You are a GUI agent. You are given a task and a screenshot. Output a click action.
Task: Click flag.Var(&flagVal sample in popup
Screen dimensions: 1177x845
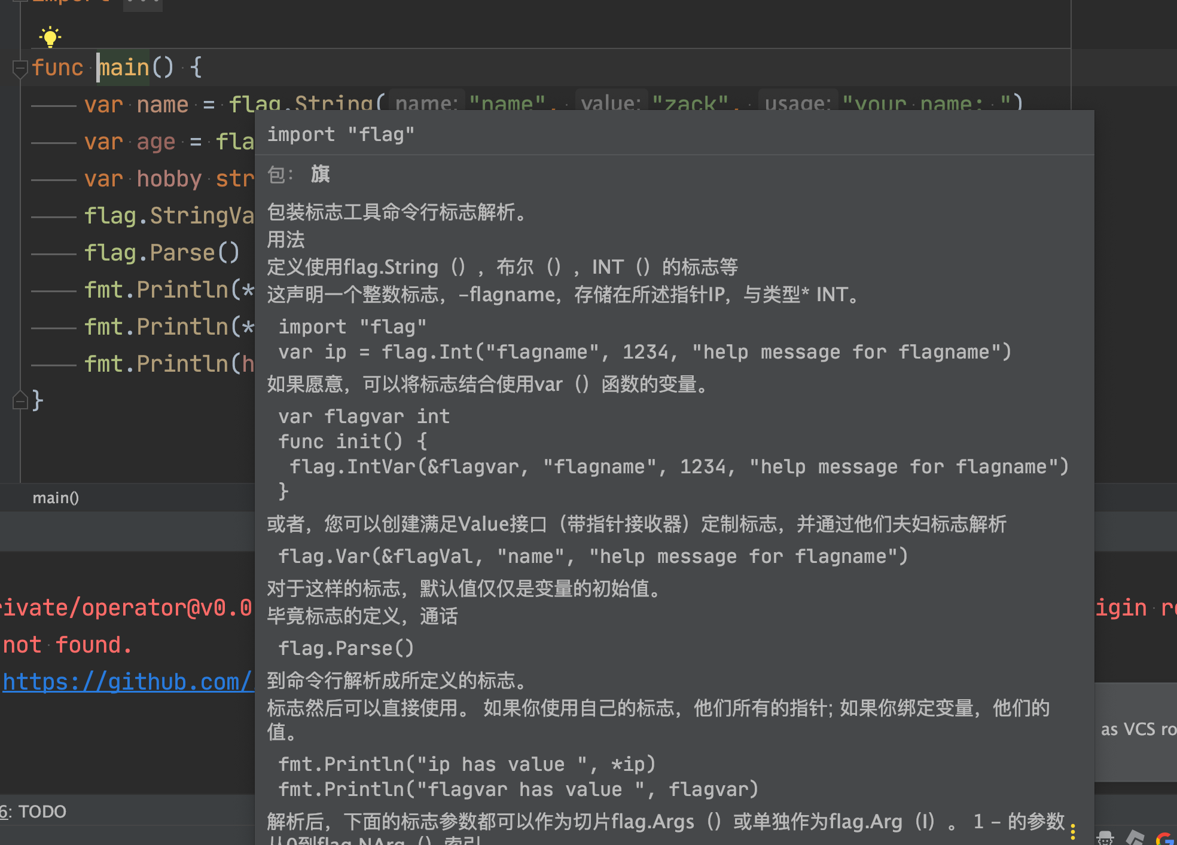593,556
